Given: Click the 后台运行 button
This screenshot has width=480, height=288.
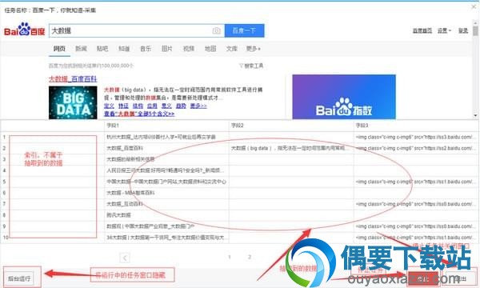Looking at the screenshot, I should [x=19, y=278].
